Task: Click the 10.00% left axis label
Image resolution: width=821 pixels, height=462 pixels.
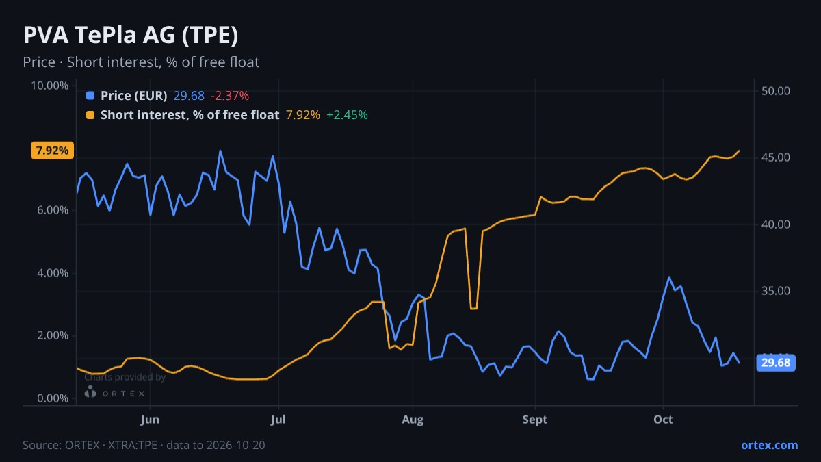Action: coord(49,86)
